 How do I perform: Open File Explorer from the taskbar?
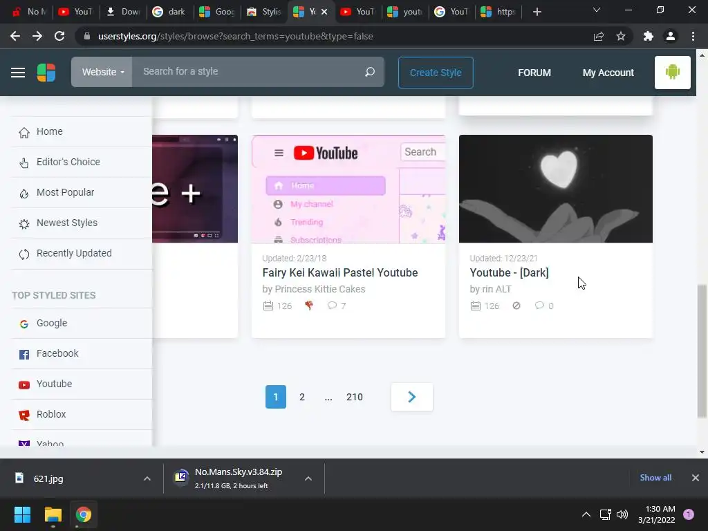53,514
